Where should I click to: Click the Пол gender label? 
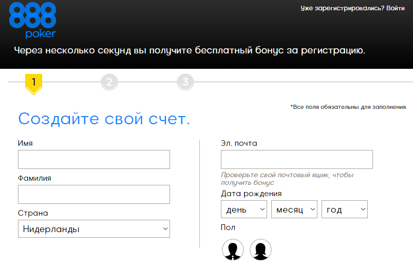pyautogui.click(x=228, y=227)
